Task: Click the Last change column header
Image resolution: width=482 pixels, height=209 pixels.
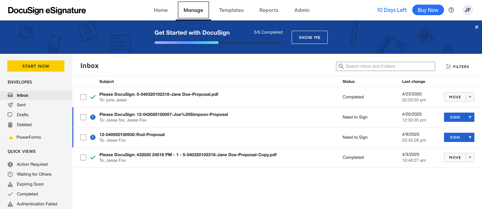Action: pyautogui.click(x=414, y=82)
